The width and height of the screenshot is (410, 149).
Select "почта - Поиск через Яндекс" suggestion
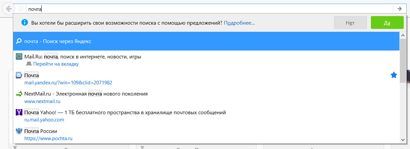(x=206, y=41)
